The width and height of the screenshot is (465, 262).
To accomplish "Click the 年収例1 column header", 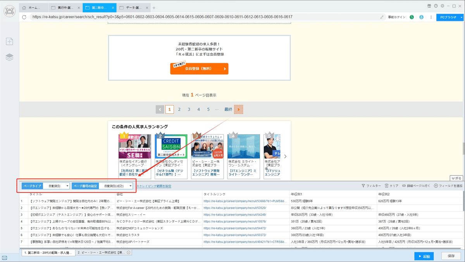I will (296, 194).
